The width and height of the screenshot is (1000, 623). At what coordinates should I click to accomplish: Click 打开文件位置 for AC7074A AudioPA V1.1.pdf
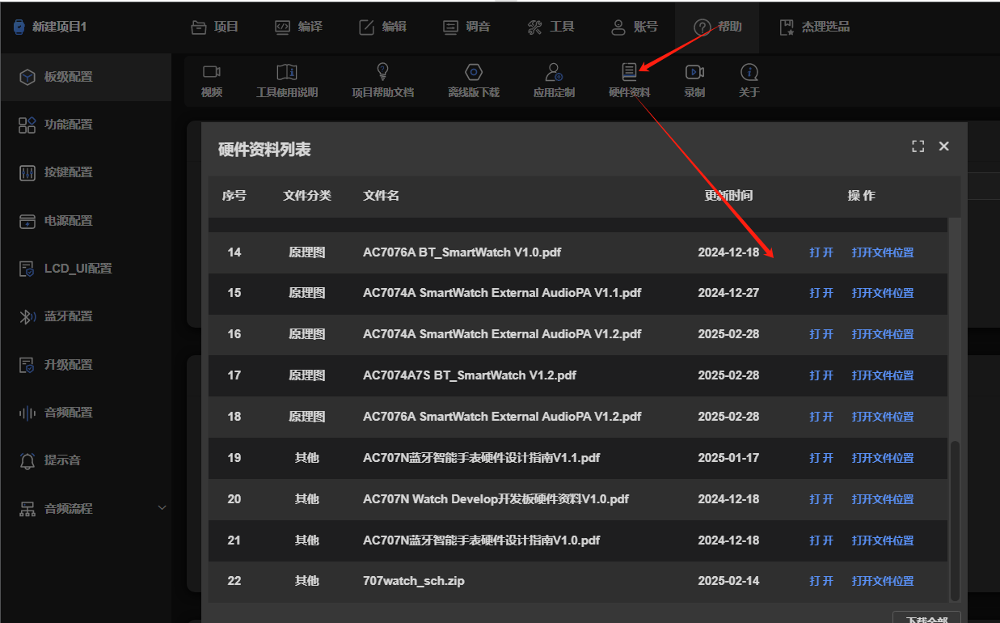pos(883,293)
